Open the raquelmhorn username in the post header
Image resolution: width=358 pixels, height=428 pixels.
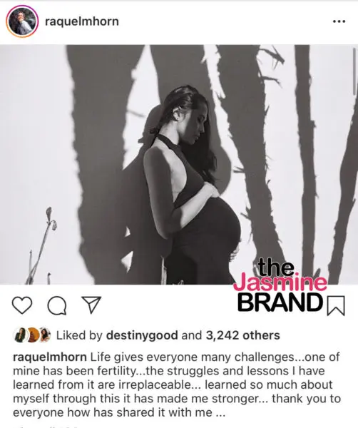pos(82,21)
